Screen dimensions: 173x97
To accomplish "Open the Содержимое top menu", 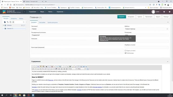I will 33,12.
